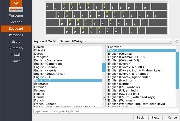Select Danish layout
The width and height of the screenshot is (180, 121).
(68, 47)
